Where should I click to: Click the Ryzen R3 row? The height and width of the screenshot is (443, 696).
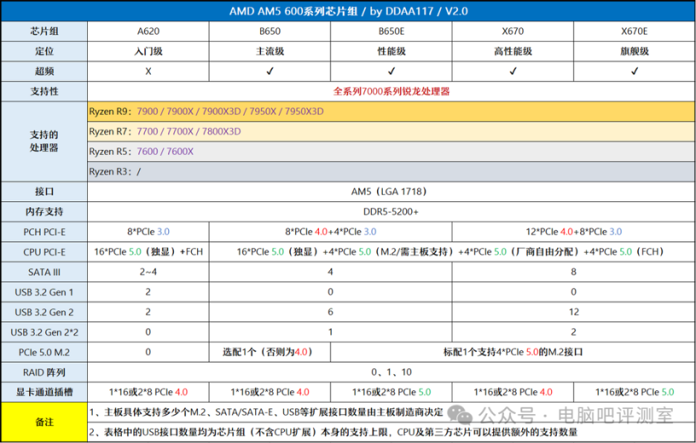pyautogui.click(x=391, y=172)
